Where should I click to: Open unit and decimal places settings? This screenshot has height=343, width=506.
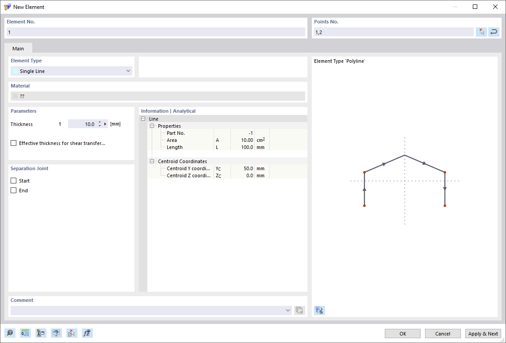[25, 333]
